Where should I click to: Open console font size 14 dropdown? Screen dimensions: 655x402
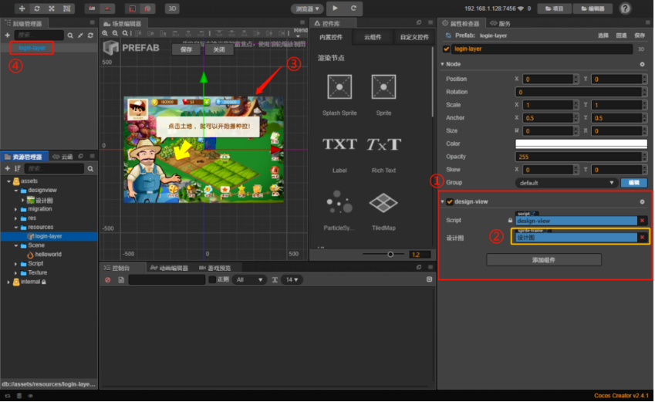point(292,279)
